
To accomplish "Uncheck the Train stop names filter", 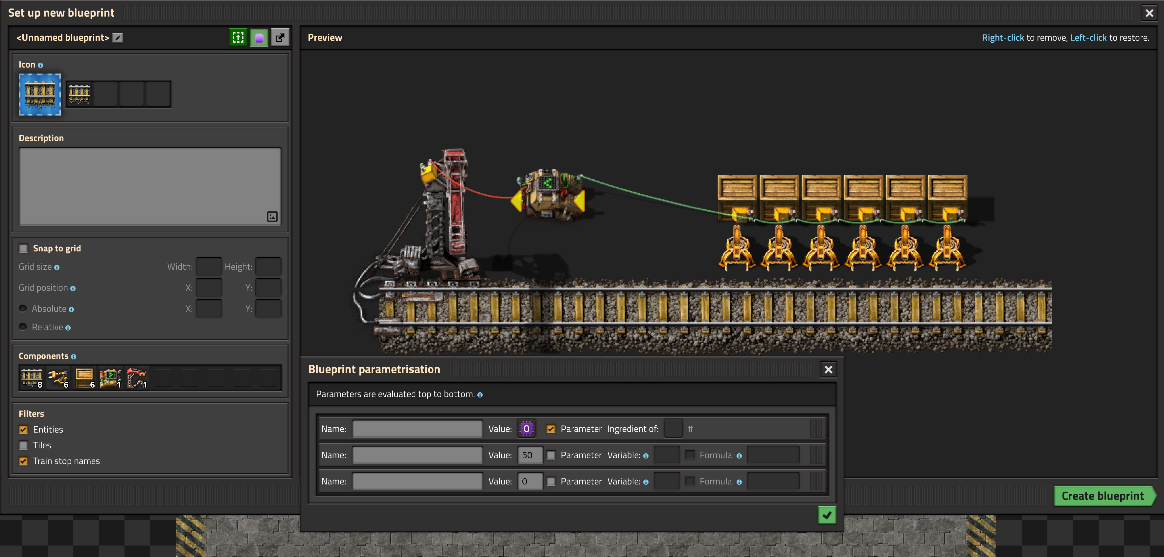I will (x=24, y=461).
